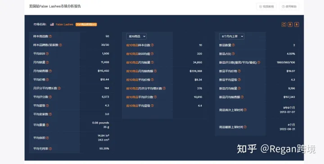Screen dimensions: 324x164
Task: Click the help icon beside 平均评分数 in left column
Action: [50, 97]
